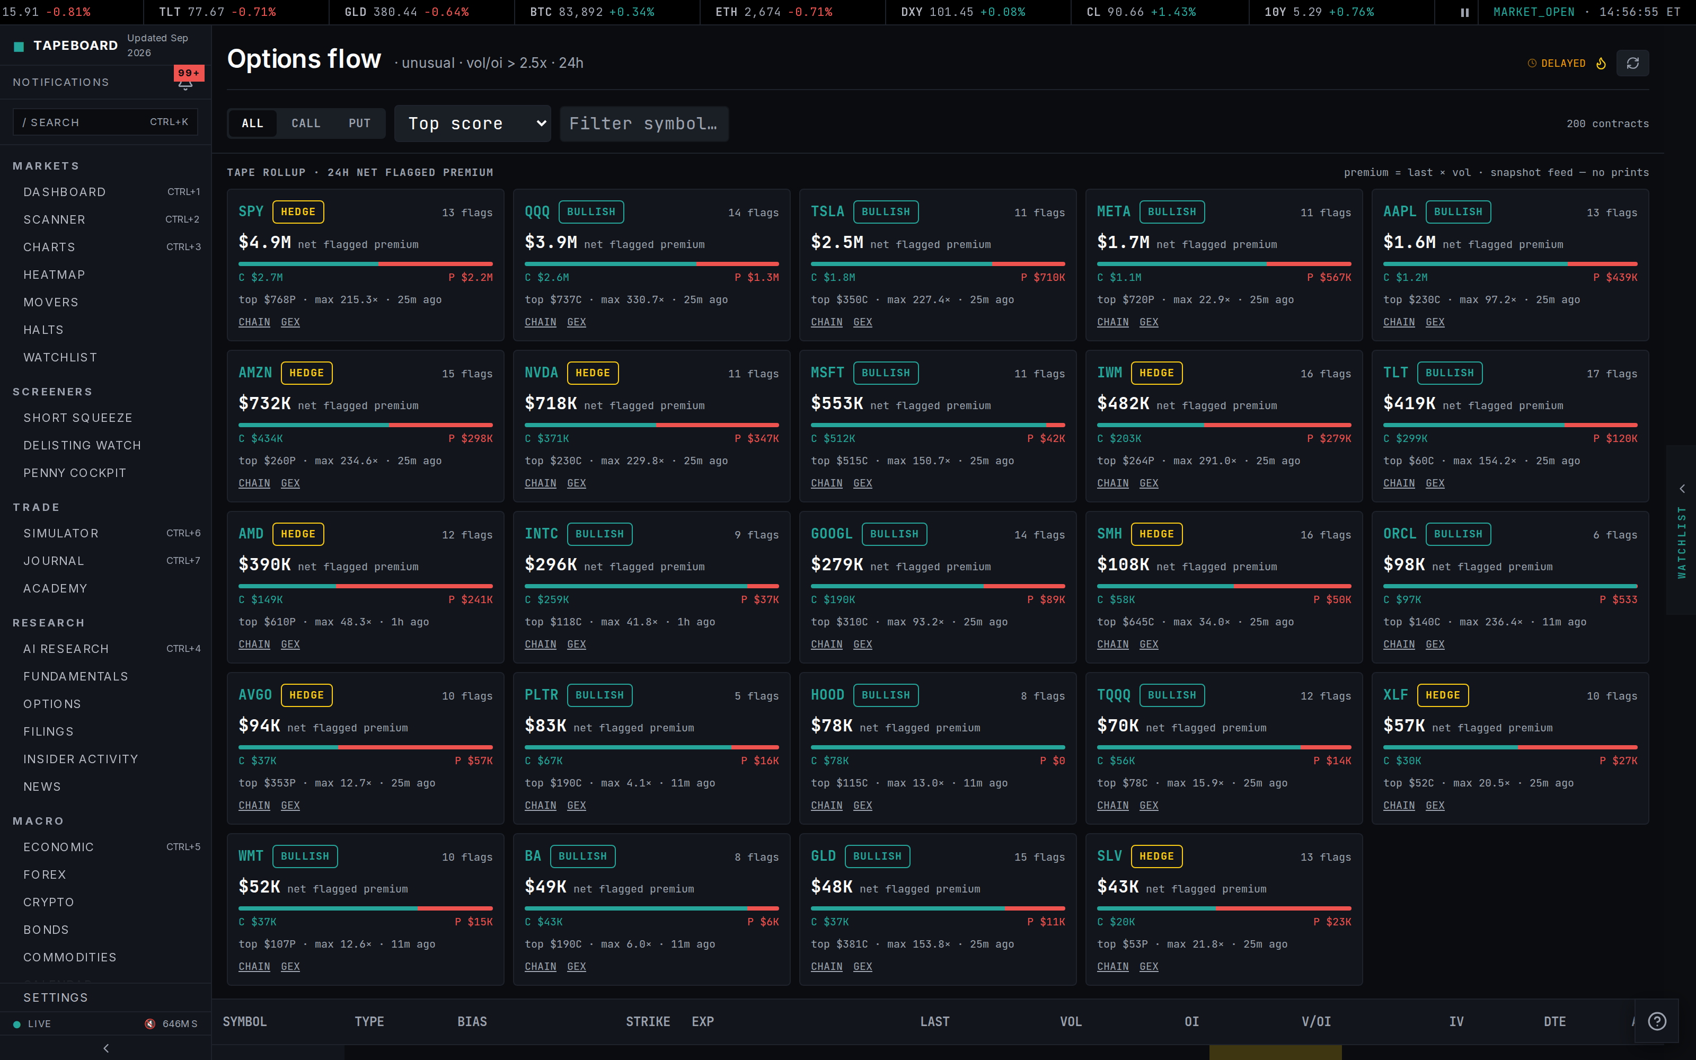Image resolution: width=1696 pixels, height=1060 pixels.
Task: Pause the ticker tape
Action: click(x=1464, y=12)
